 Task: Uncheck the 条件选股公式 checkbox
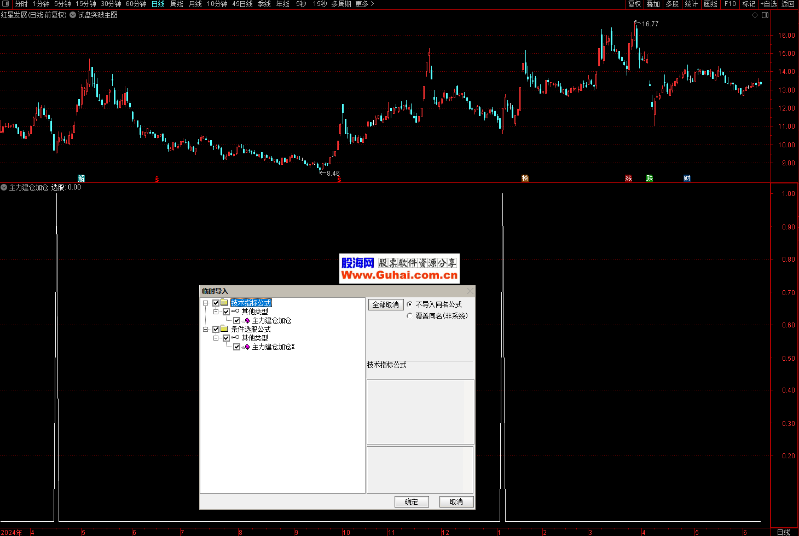pos(216,329)
